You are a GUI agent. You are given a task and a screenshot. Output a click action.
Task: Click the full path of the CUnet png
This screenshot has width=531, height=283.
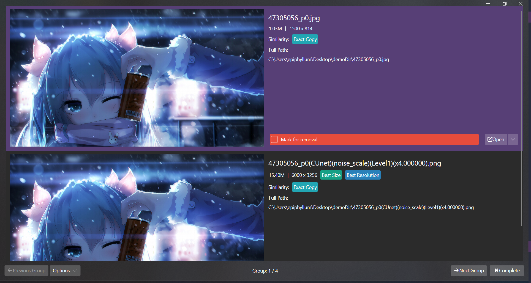[x=371, y=207]
